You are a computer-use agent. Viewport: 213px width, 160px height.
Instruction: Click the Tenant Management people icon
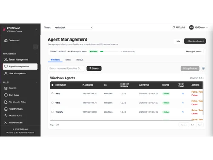point(6,59)
